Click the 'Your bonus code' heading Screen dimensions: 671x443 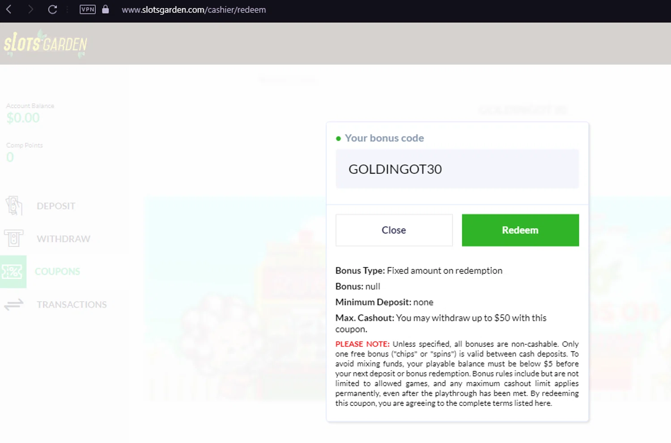pos(384,138)
